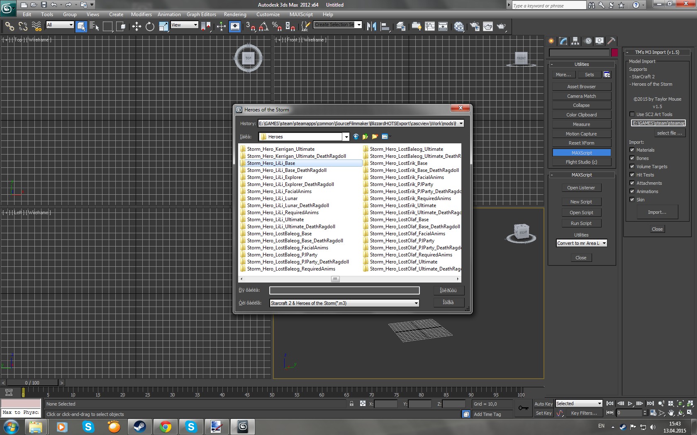Click the Run Script button

[581, 223]
